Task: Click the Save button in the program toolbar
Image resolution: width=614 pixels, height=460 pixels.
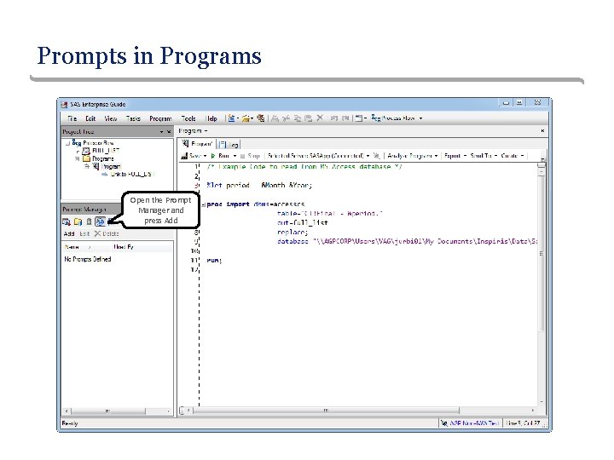Action: tap(191, 156)
